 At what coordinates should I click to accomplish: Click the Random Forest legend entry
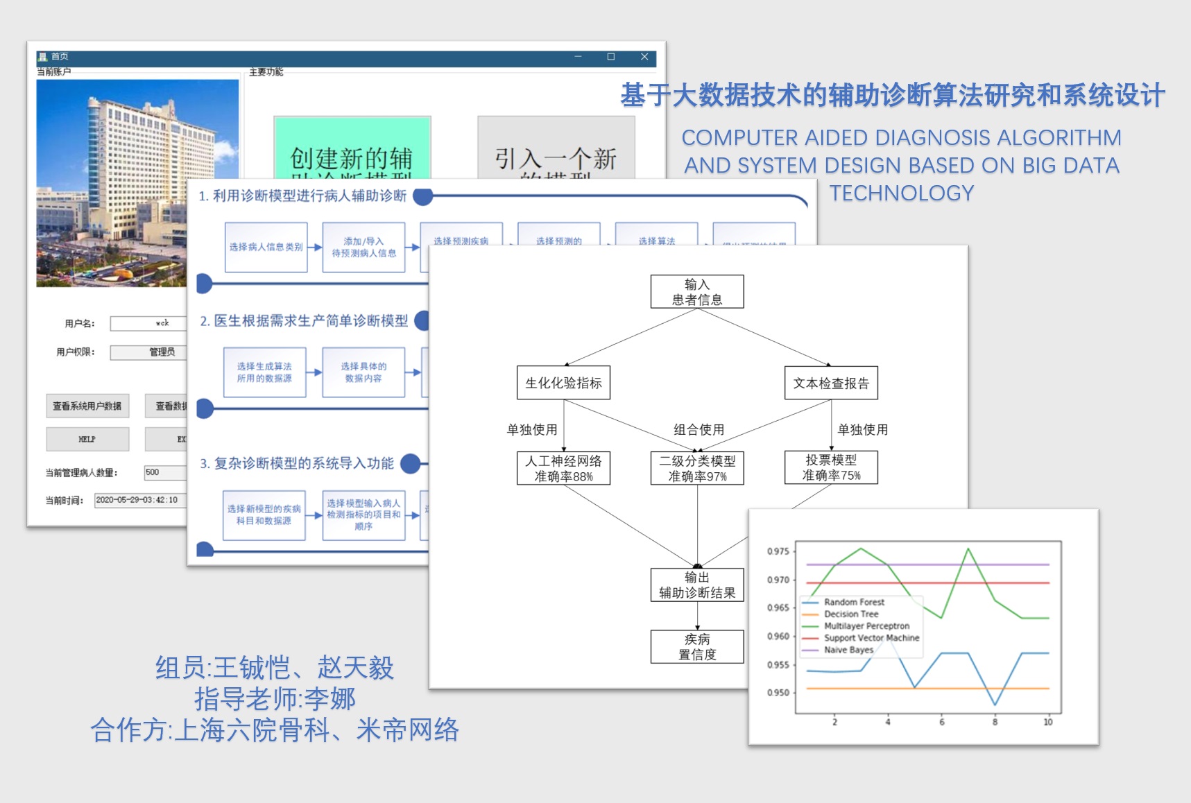[854, 603]
